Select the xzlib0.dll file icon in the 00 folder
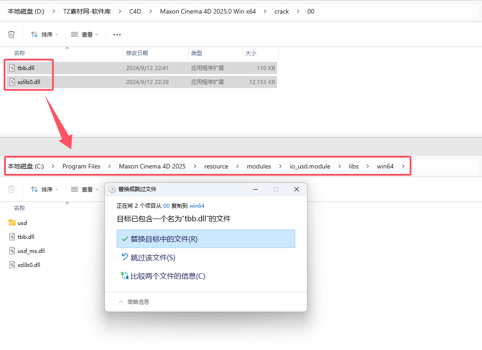The height and width of the screenshot is (350, 482). click(12, 82)
